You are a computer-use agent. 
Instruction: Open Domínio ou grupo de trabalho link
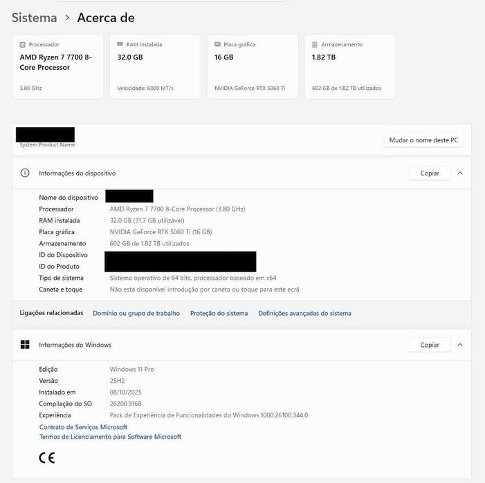tap(136, 313)
